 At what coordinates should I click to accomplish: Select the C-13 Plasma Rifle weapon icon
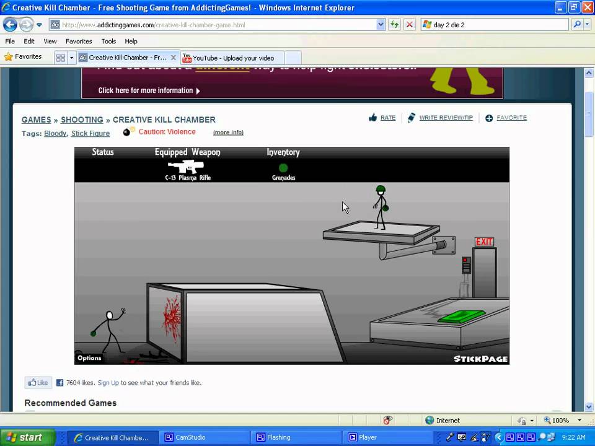186,166
